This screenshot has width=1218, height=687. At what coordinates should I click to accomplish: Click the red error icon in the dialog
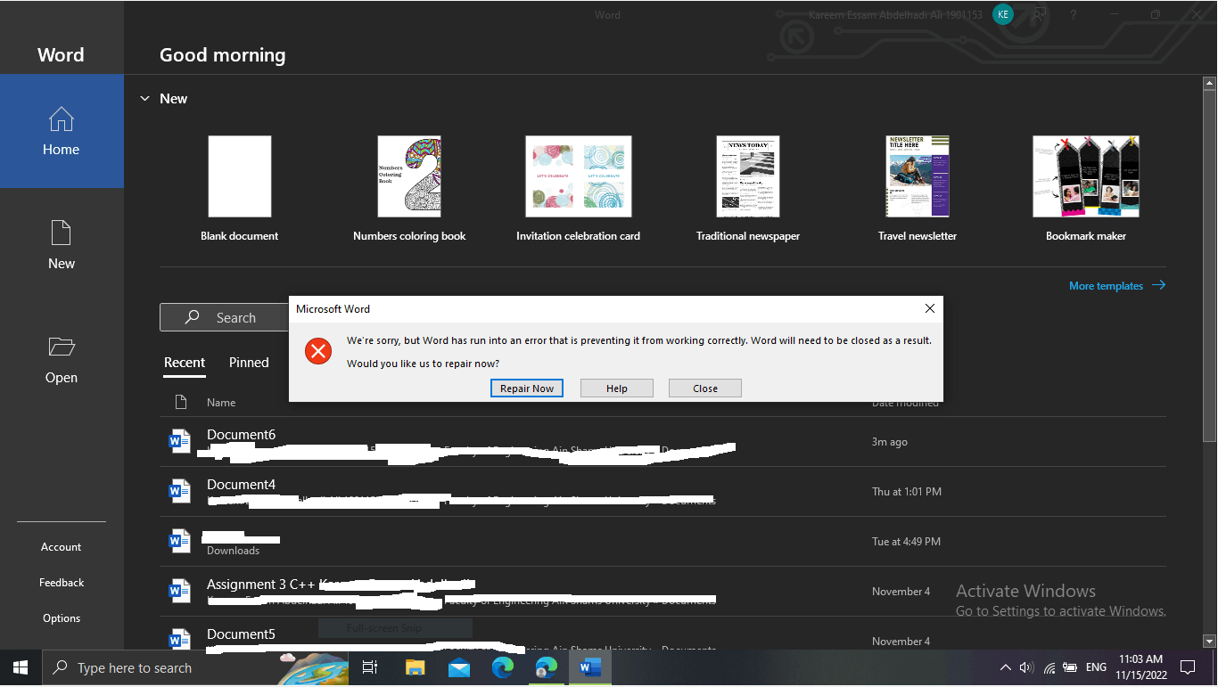pos(317,351)
